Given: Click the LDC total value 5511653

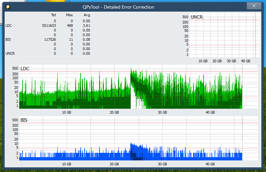Looking at the screenshot, I should pyautogui.click(x=49, y=26).
